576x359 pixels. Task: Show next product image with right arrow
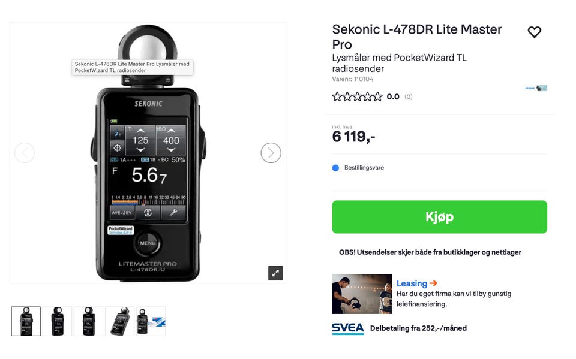click(x=271, y=153)
